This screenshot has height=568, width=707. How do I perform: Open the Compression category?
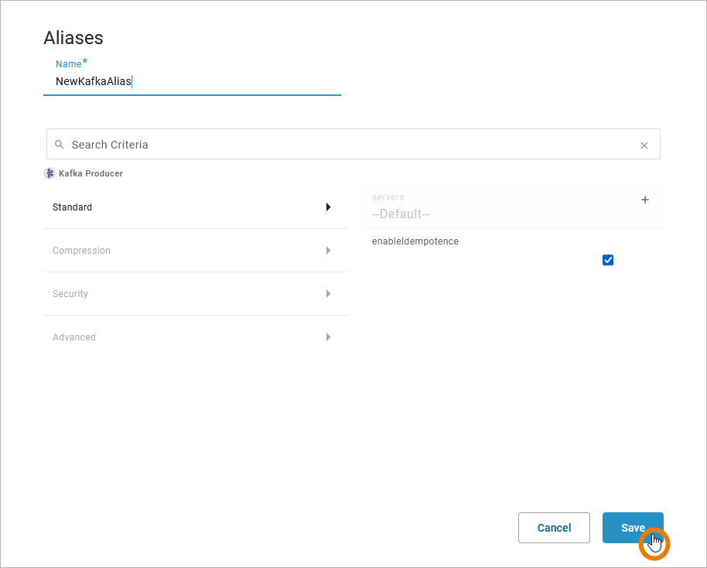tap(81, 251)
